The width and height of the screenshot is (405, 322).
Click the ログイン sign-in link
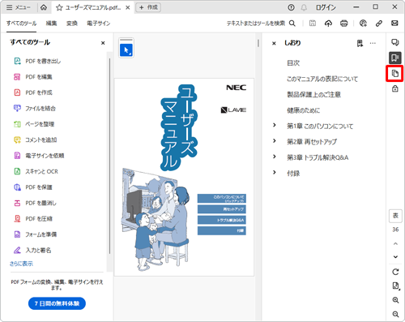coord(326,7)
